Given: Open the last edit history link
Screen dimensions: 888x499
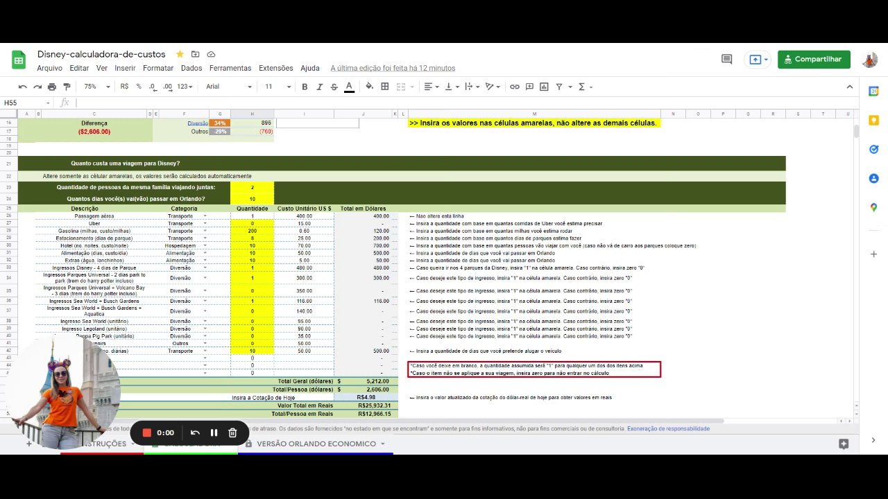Looking at the screenshot, I should (393, 68).
